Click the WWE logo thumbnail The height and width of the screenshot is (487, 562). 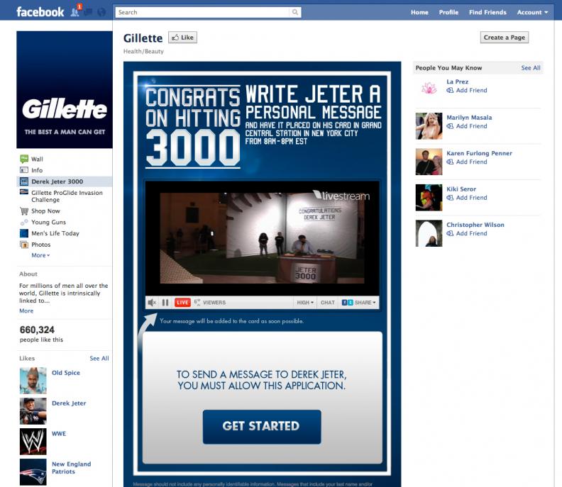point(33,442)
